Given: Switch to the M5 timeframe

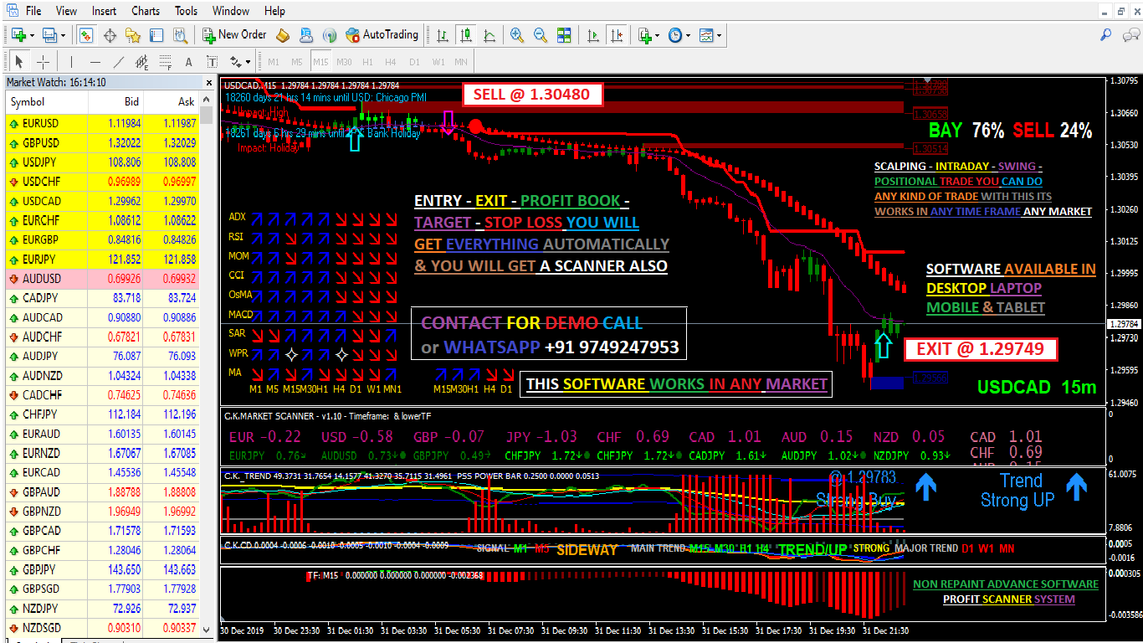Looking at the screenshot, I should click(297, 62).
